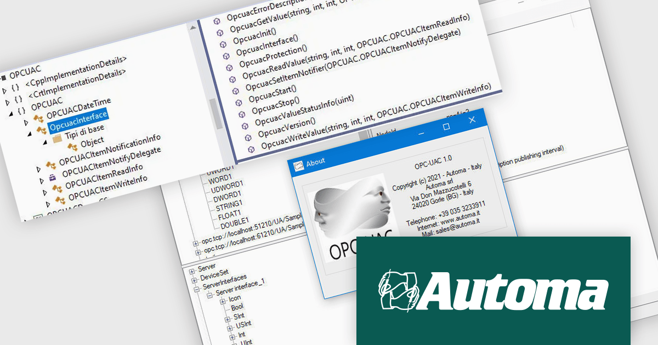Click the class icon beside OPCUACItemWriteInfo
This screenshot has height=345, width=658.
coord(60,199)
